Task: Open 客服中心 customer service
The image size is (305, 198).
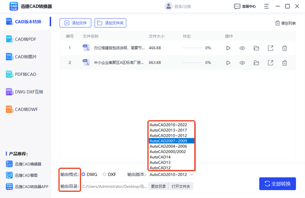Action: point(245,6)
